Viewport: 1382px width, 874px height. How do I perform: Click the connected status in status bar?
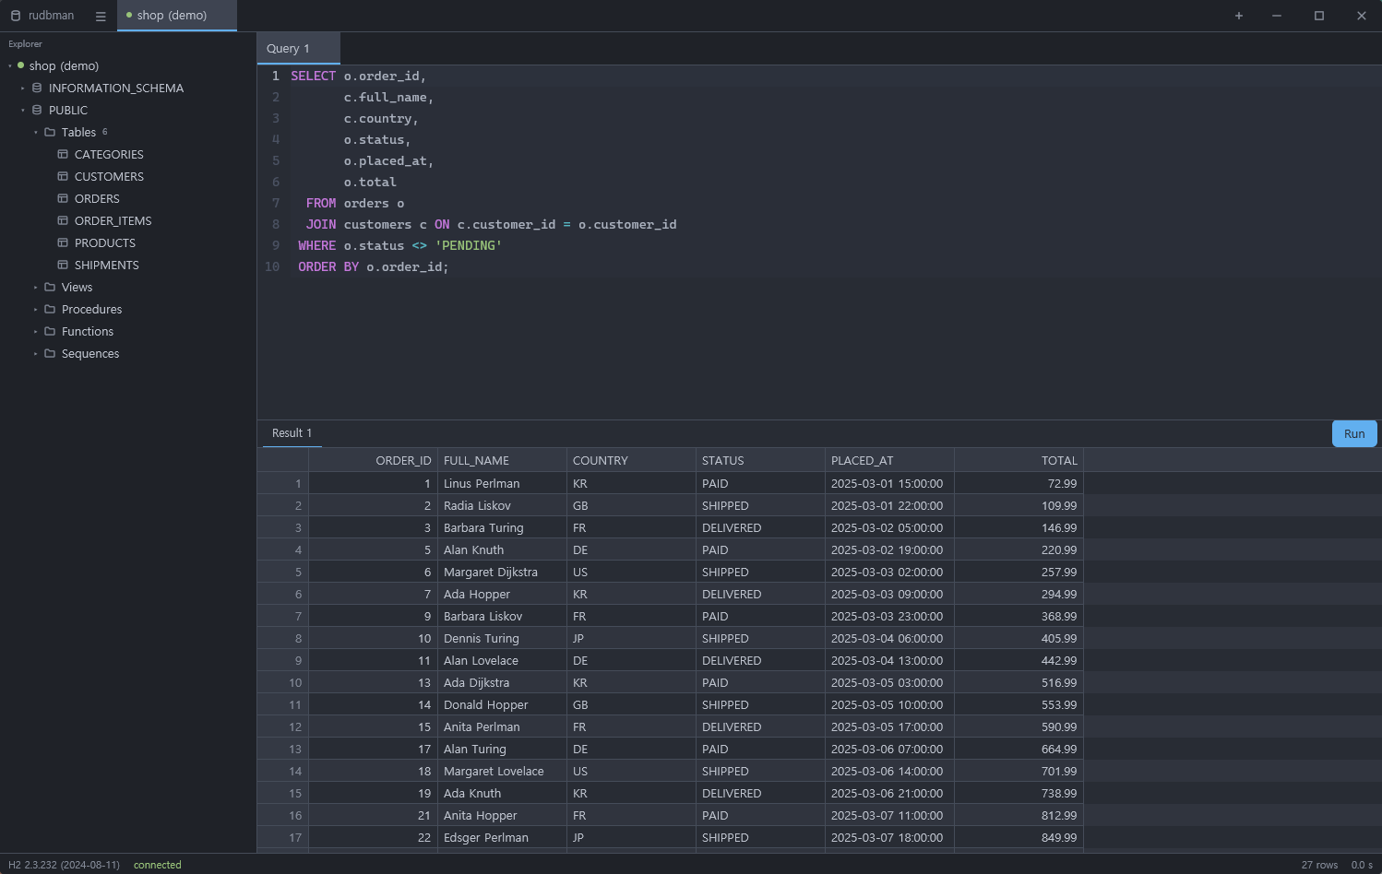pyautogui.click(x=158, y=865)
